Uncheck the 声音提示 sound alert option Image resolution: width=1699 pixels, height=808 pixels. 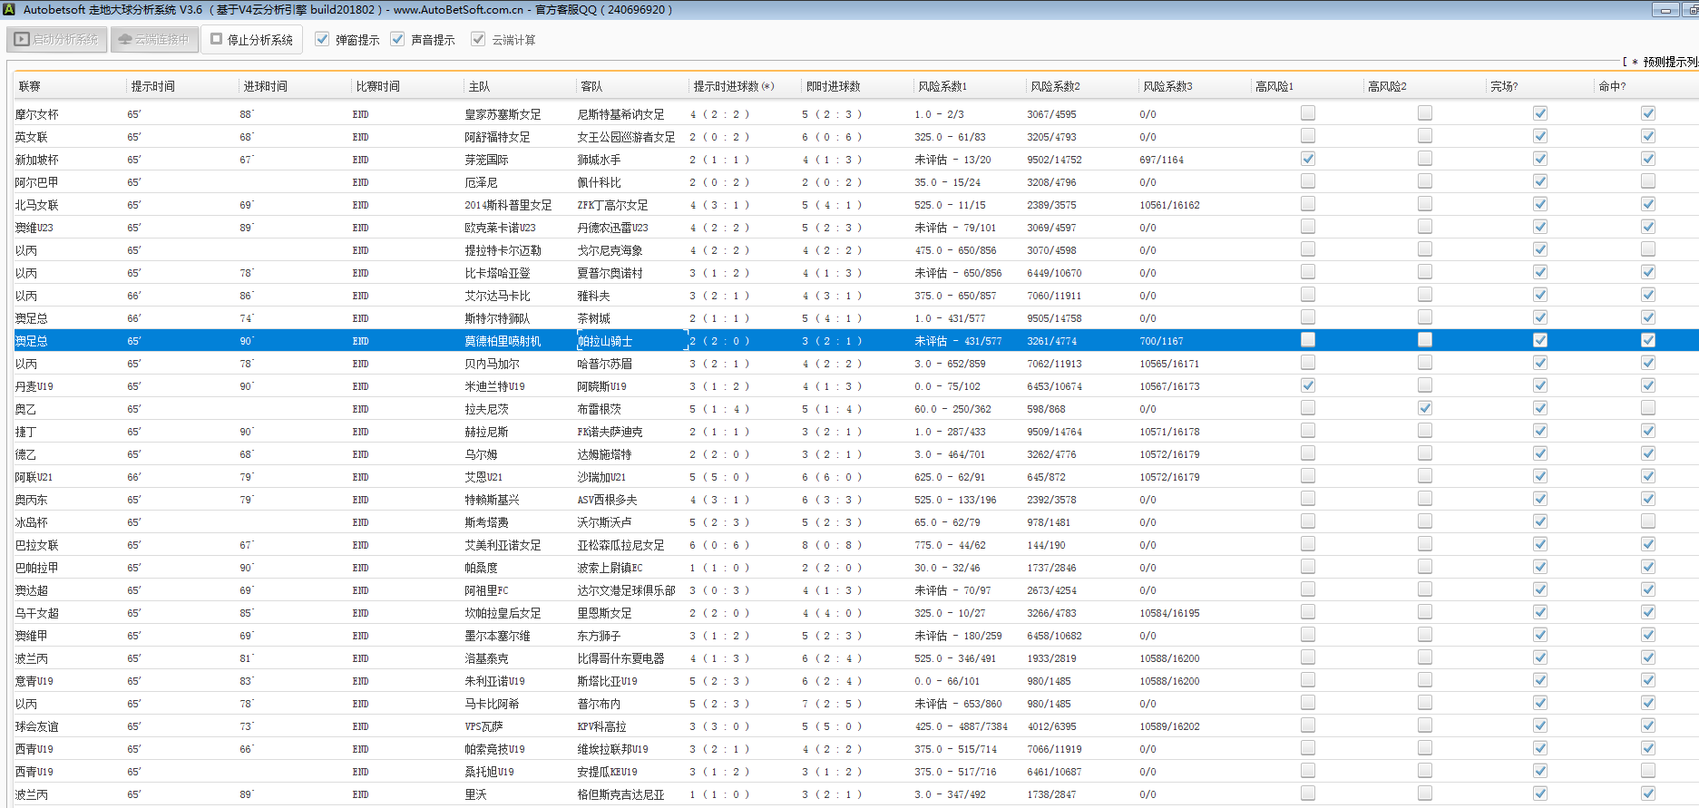(x=397, y=39)
